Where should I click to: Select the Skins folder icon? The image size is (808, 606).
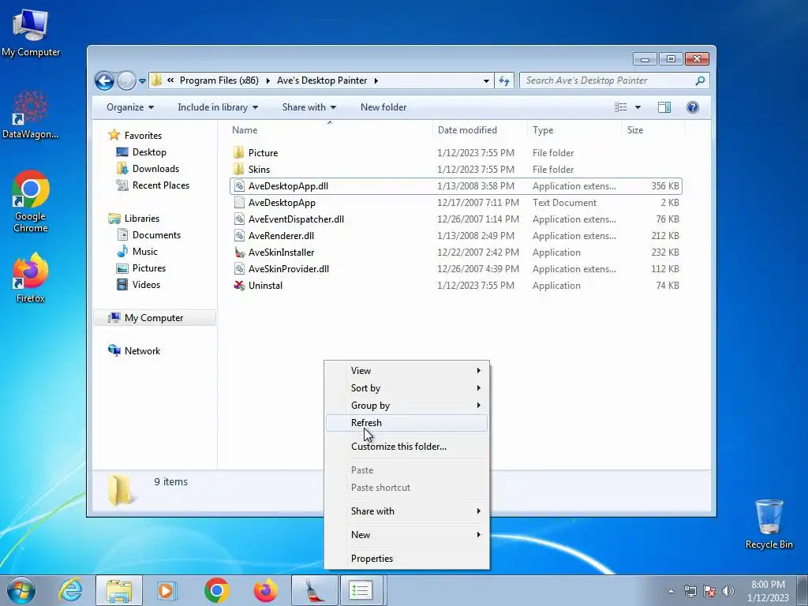pyautogui.click(x=238, y=170)
